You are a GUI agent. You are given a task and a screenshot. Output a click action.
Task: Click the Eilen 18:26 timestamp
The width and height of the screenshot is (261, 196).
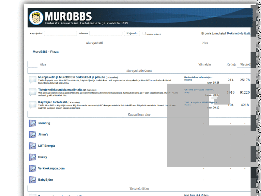click(x=213, y=83)
